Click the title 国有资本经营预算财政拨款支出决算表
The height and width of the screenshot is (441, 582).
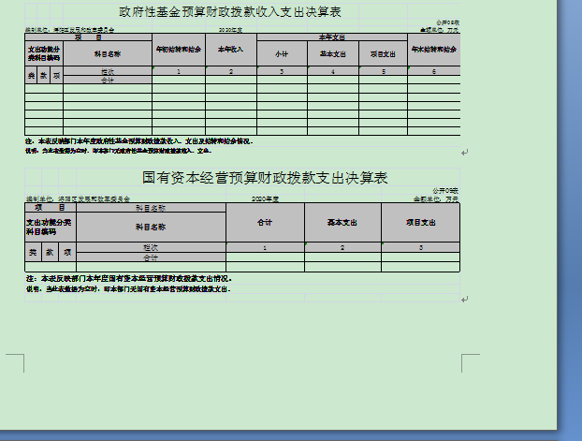pyautogui.click(x=265, y=177)
